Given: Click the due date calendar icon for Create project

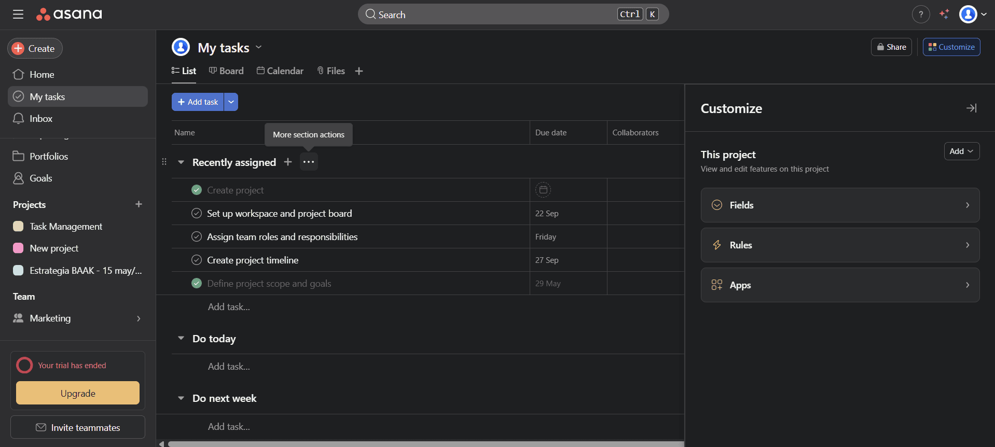Looking at the screenshot, I should (543, 190).
